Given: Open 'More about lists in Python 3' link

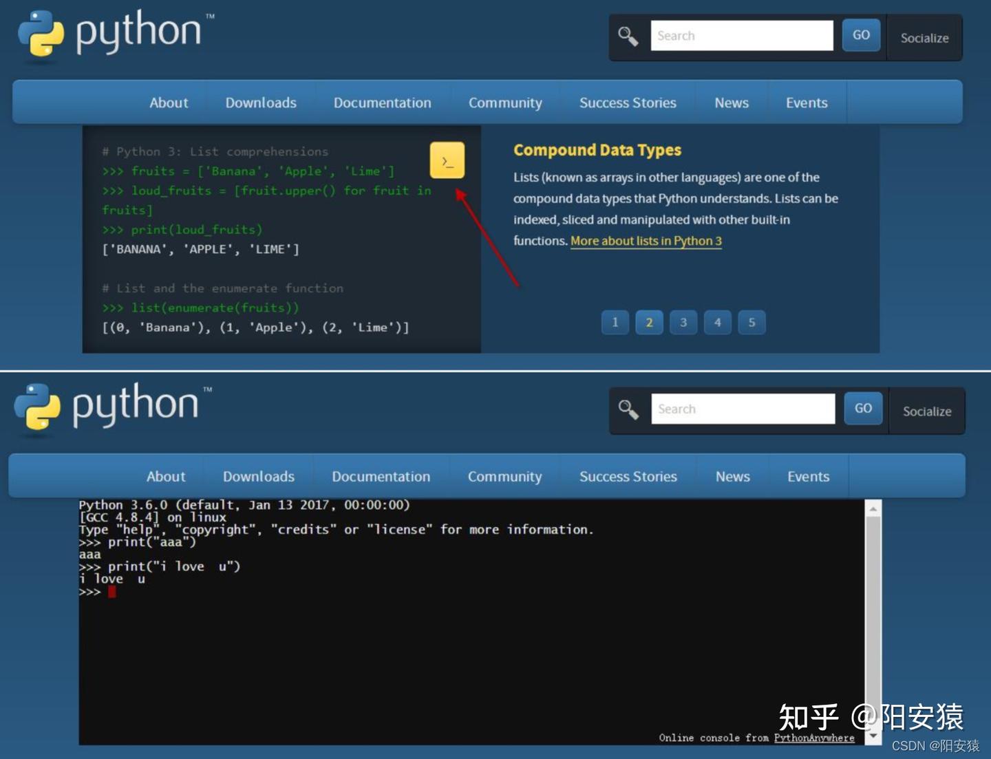Looking at the screenshot, I should click(x=645, y=241).
